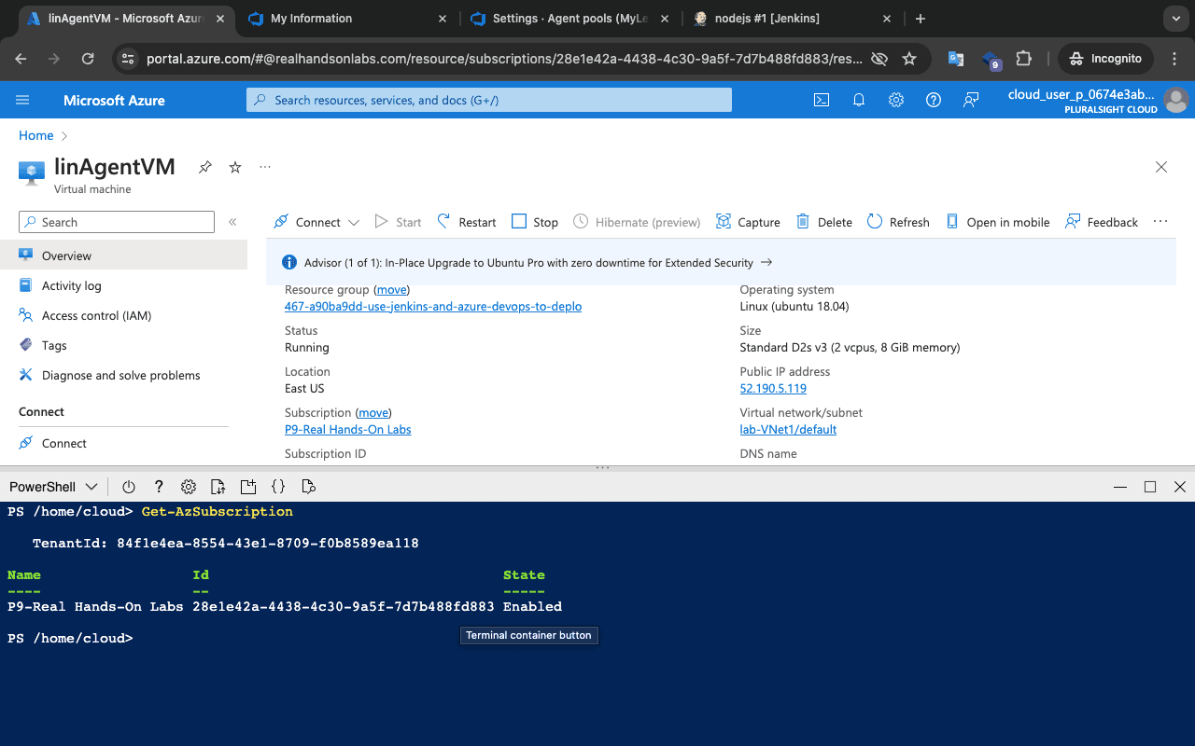Click Restart in the VM toolbar

[x=467, y=222]
